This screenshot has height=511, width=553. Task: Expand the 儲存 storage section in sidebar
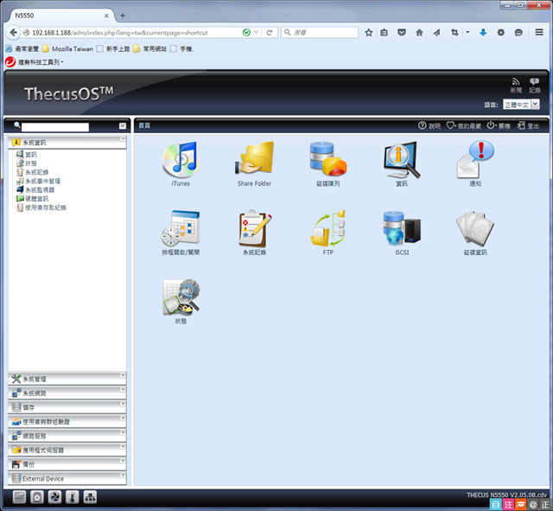(x=67, y=407)
